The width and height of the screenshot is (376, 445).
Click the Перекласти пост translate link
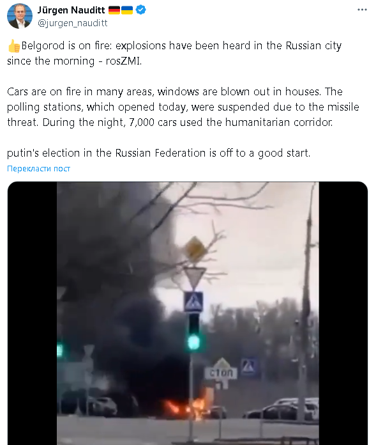[x=38, y=169]
